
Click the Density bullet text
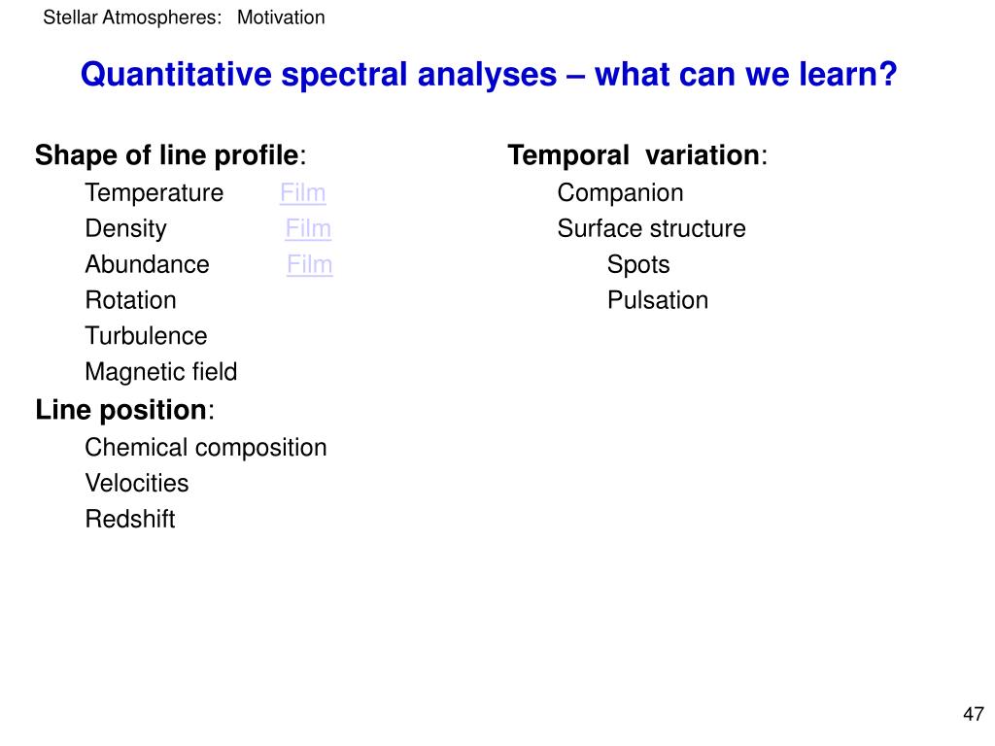(x=126, y=229)
